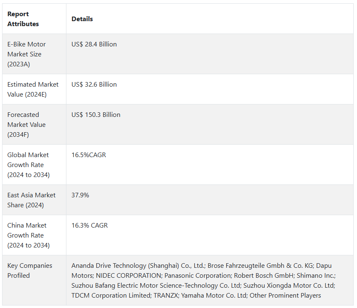
Task: Select the East Asia Market Share cell
Action: pos(31,200)
